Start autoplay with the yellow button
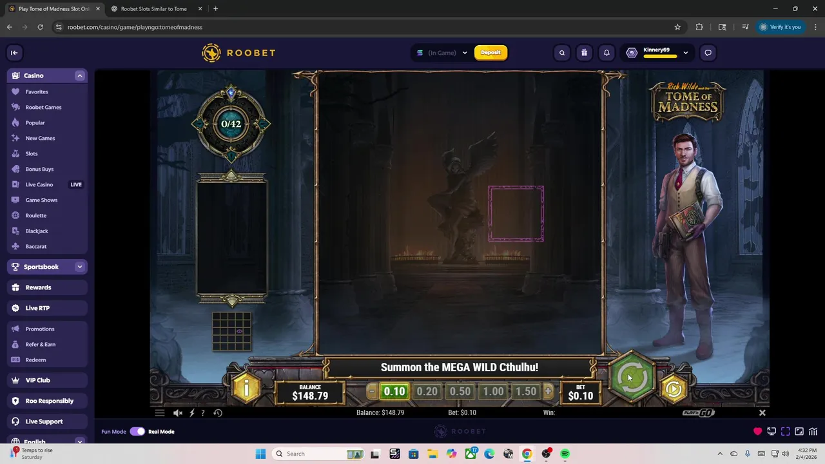 click(x=674, y=389)
